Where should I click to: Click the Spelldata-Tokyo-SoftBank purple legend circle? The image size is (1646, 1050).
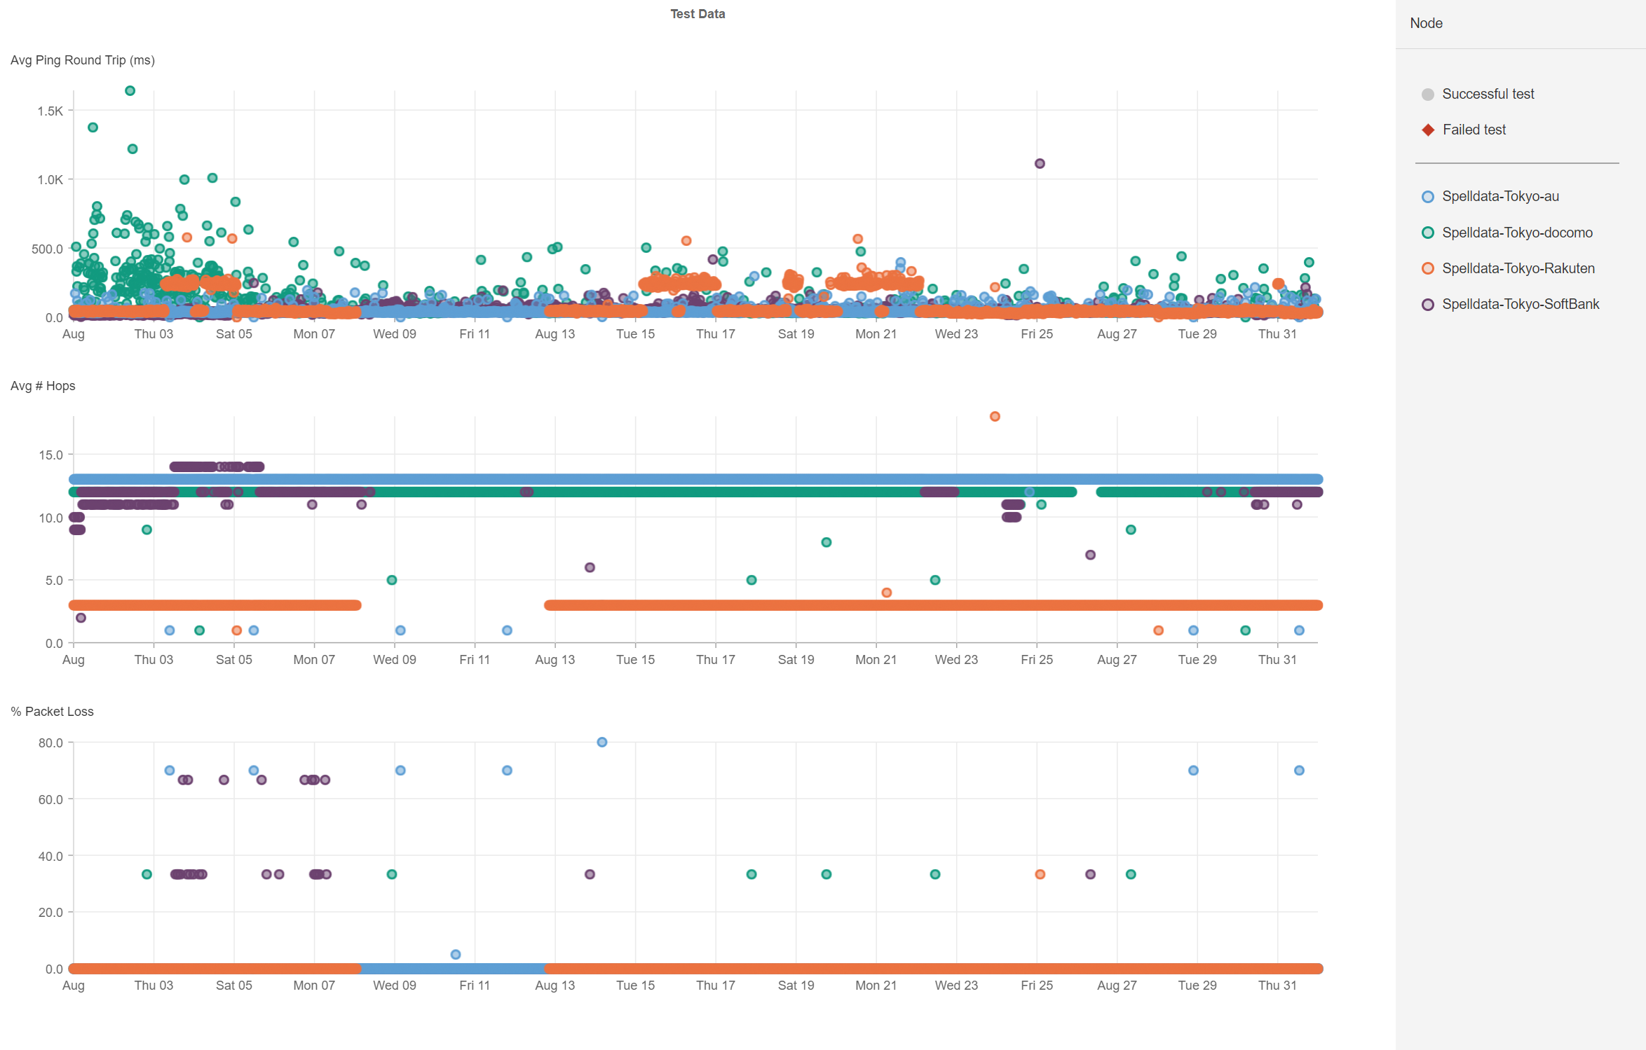click(x=1427, y=305)
